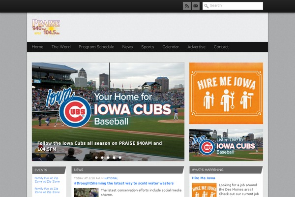
Task: Click the 'latest conservation efforts' summary text
Action: (141, 192)
